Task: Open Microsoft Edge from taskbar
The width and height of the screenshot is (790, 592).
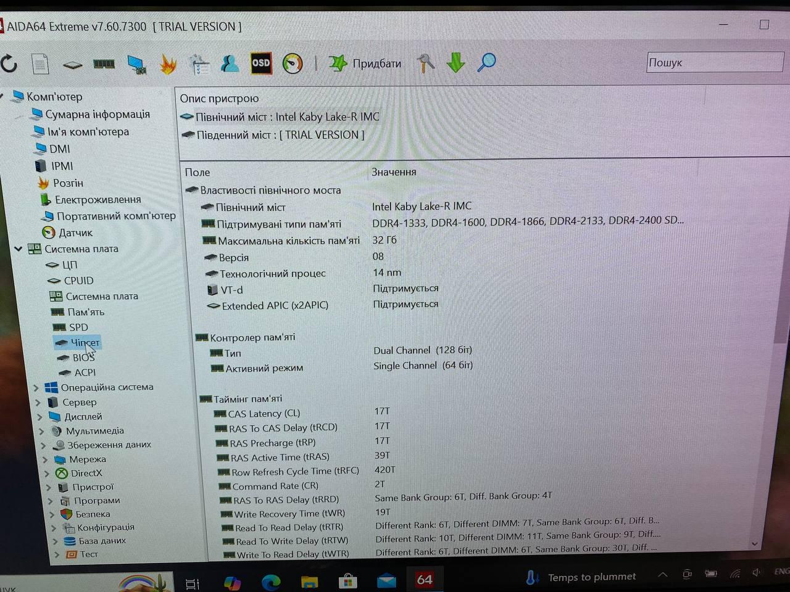Action: (271, 582)
